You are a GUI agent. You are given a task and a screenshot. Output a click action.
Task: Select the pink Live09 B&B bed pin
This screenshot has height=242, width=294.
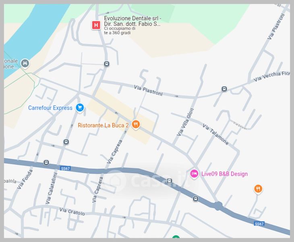coord(194,174)
